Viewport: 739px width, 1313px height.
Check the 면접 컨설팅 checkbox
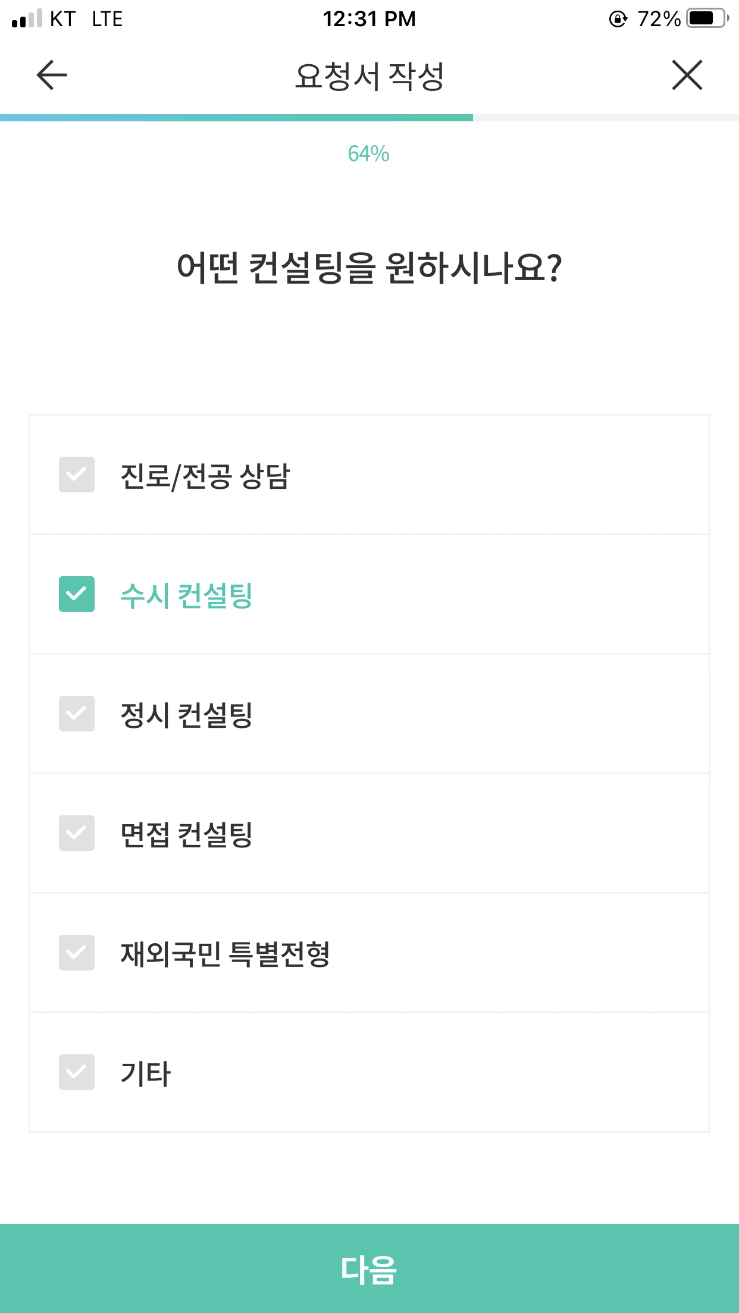[x=77, y=833]
